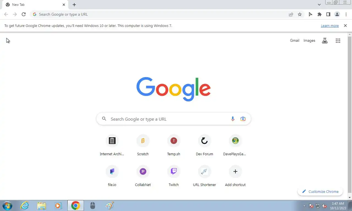The width and height of the screenshot is (352, 211).
Task: Dismiss the Windows 7 update notice
Action: tap(345, 26)
